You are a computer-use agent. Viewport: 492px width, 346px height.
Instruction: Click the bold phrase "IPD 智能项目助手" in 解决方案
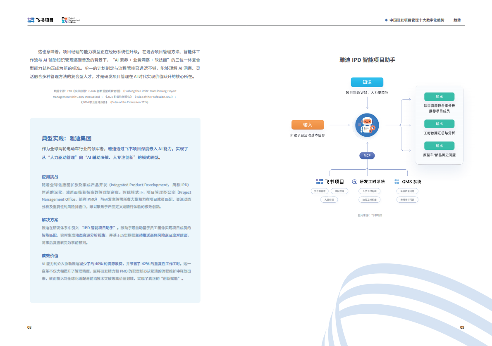point(100,228)
